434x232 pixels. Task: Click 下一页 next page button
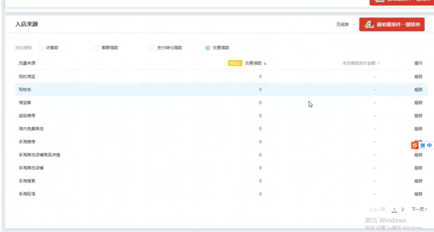coord(419,209)
